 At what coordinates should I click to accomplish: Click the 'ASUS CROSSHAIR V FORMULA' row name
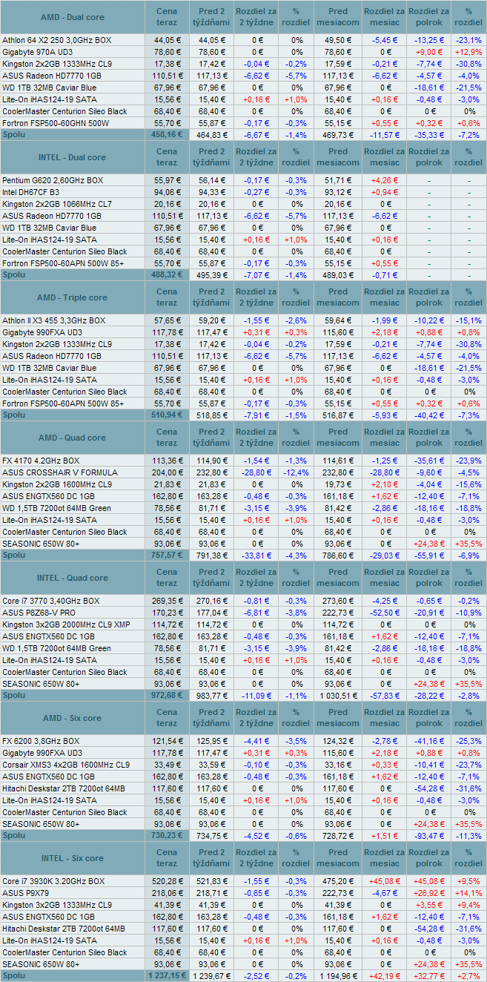[60, 472]
